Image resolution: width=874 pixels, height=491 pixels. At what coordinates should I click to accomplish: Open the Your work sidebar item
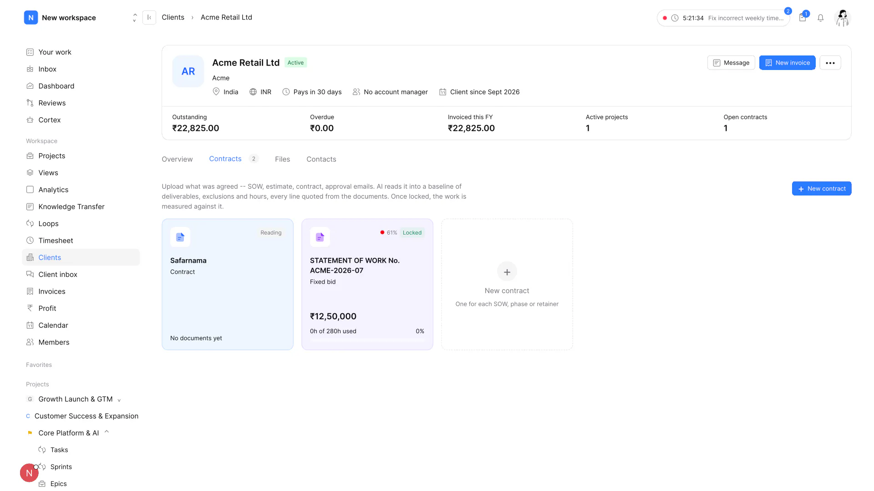[x=81, y=52]
